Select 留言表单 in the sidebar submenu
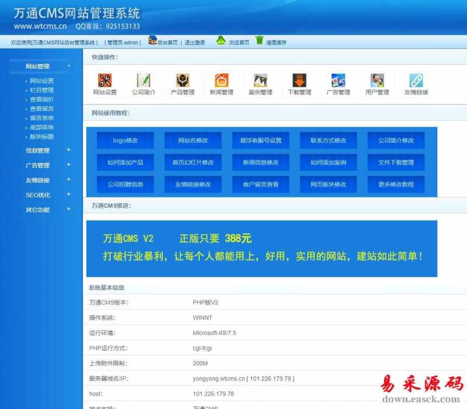The height and width of the screenshot is (409, 467). pyautogui.click(x=41, y=118)
